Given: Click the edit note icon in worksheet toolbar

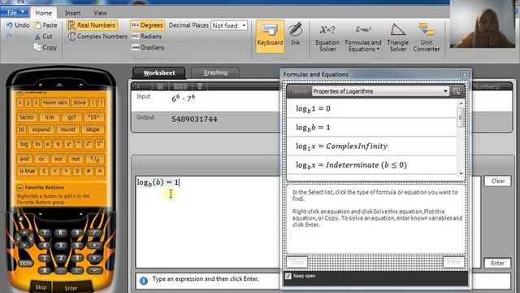Looking at the screenshot, I should tap(160, 86).
